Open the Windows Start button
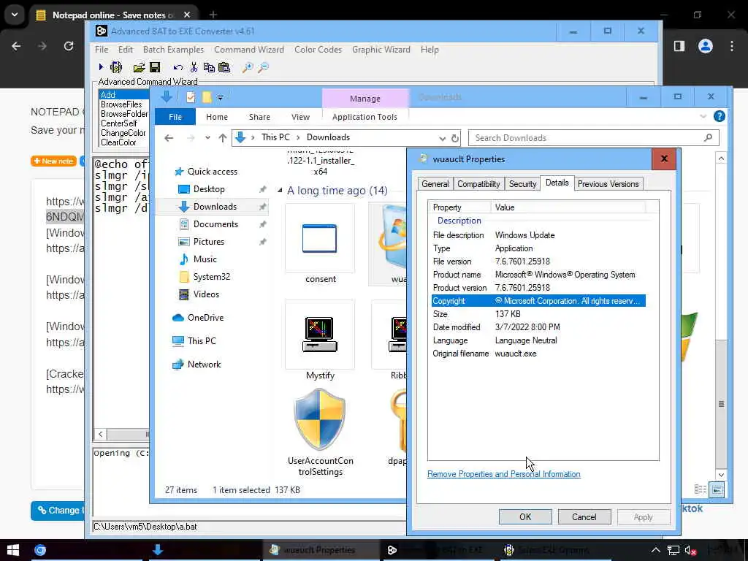The image size is (748, 561). pos(13,549)
